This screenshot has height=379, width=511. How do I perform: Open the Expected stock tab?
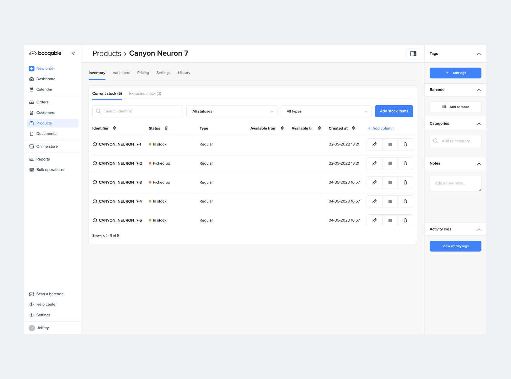[x=145, y=93]
